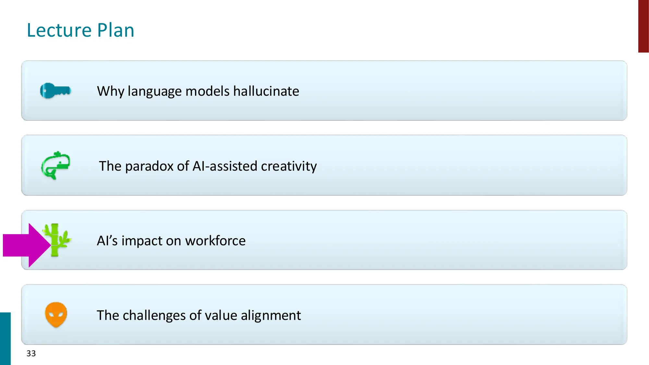Click the word "models"
The image size is (649, 365).
point(207,91)
